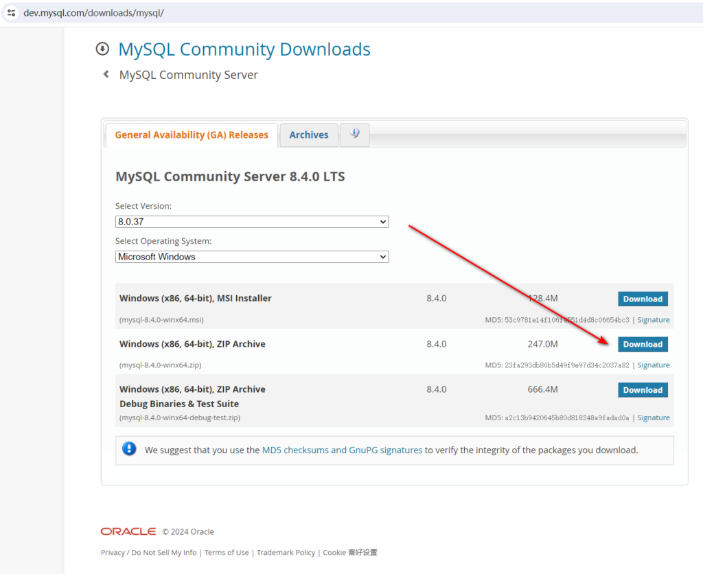Viewport: 703px width, 574px height.
Task: Download the 247.0M ZIP Archive
Action: click(643, 345)
